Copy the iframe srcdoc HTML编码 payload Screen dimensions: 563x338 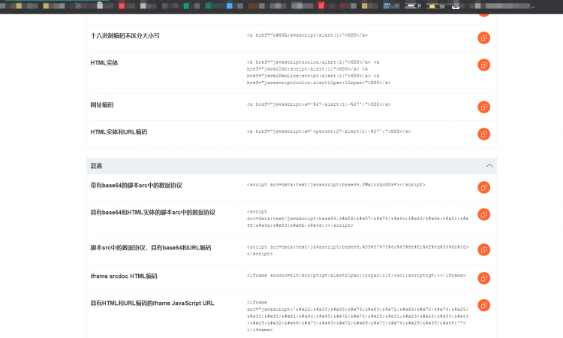point(483,278)
